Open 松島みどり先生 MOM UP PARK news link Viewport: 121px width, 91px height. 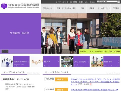pos(95,82)
